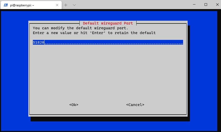Viewport: 221px width, 132px height.
Task: Close the terminal window
Action: 217,5
